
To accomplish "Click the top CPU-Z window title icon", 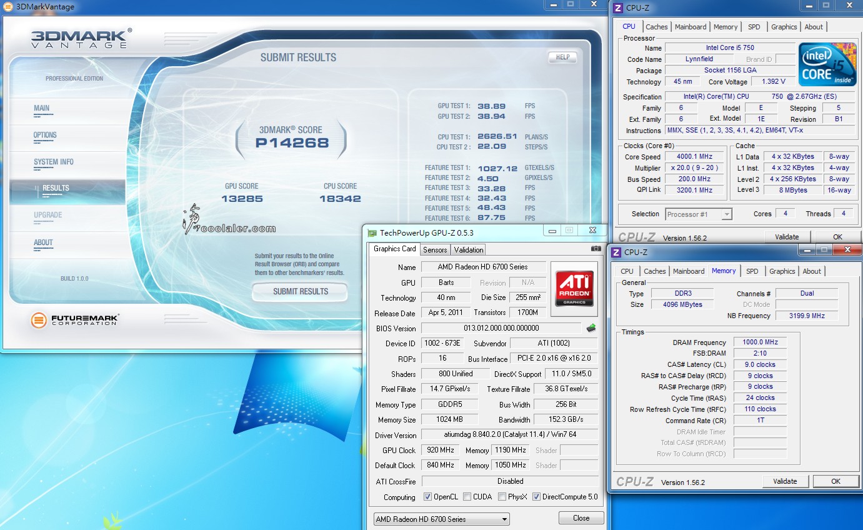I will click(x=618, y=8).
